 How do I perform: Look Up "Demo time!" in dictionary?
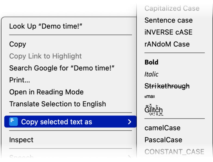click(46, 26)
